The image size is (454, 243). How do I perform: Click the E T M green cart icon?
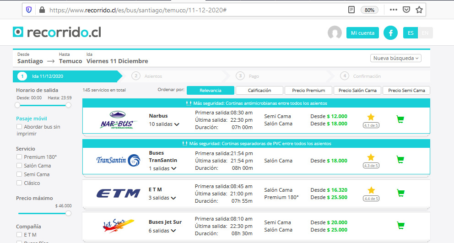coord(400,193)
